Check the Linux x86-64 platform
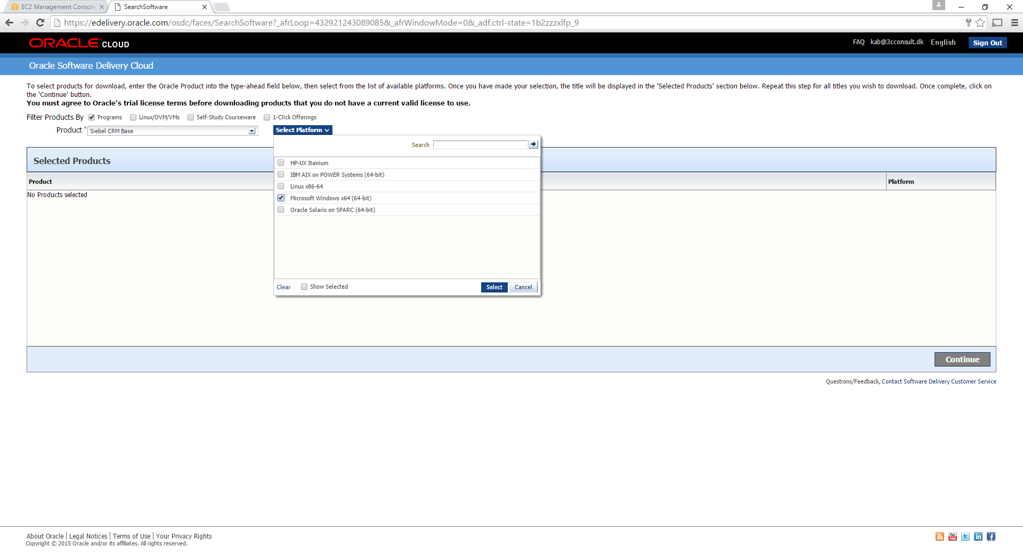The image size is (1023, 554). click(281, 186)
